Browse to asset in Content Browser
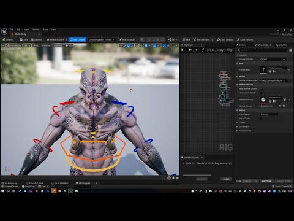 point(37,39)
